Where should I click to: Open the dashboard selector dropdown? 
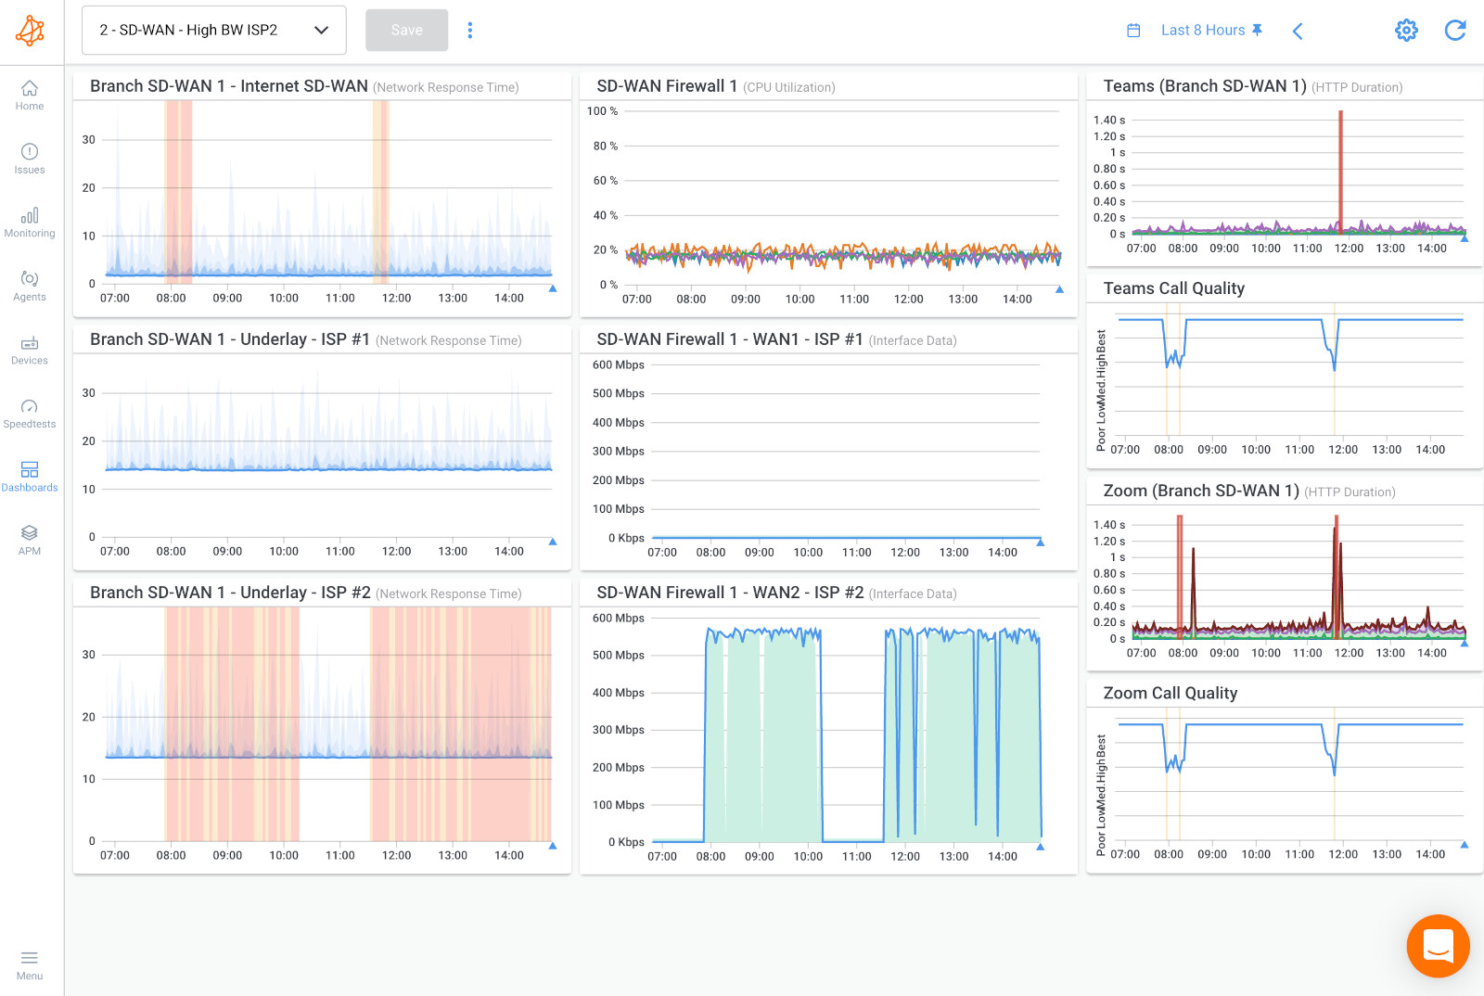tap(213, 30)
